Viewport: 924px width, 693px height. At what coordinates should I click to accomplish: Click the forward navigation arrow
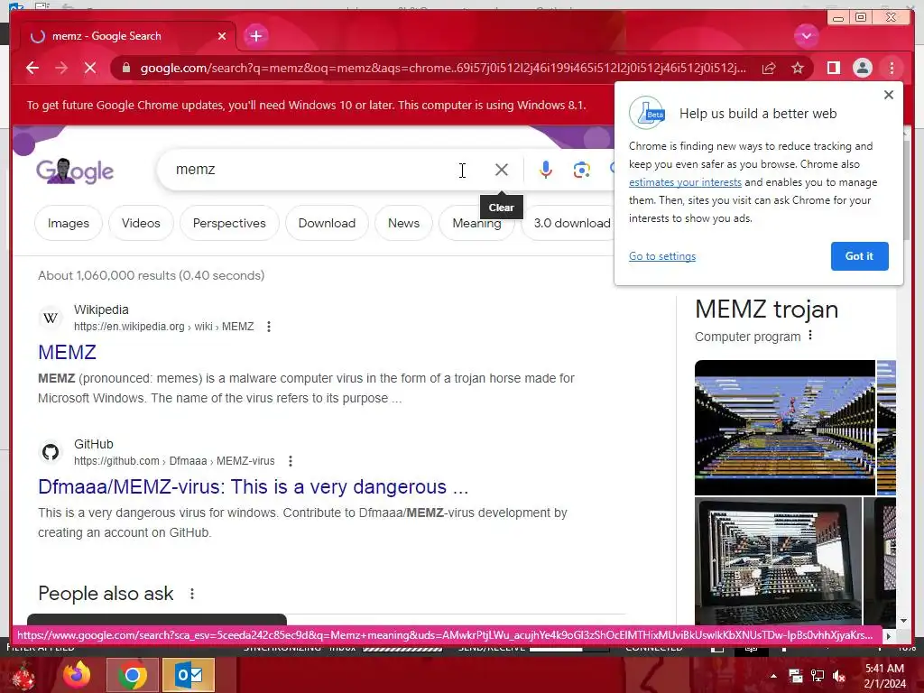coord(61,68)
